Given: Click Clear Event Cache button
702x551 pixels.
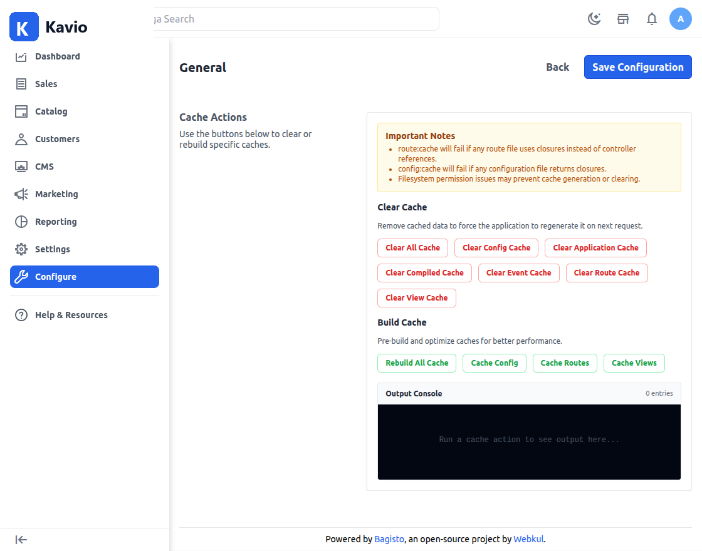Looking at the screenshot, I should [x=518, y=273].
